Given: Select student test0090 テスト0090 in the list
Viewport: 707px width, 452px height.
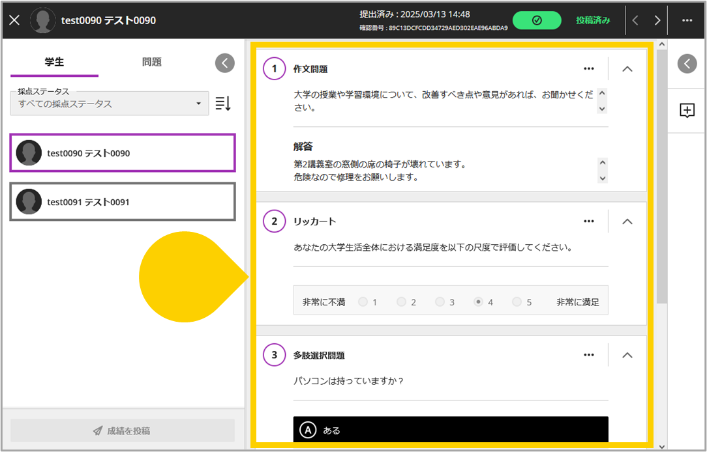Looking at the screenshot, I should point(123,152).
